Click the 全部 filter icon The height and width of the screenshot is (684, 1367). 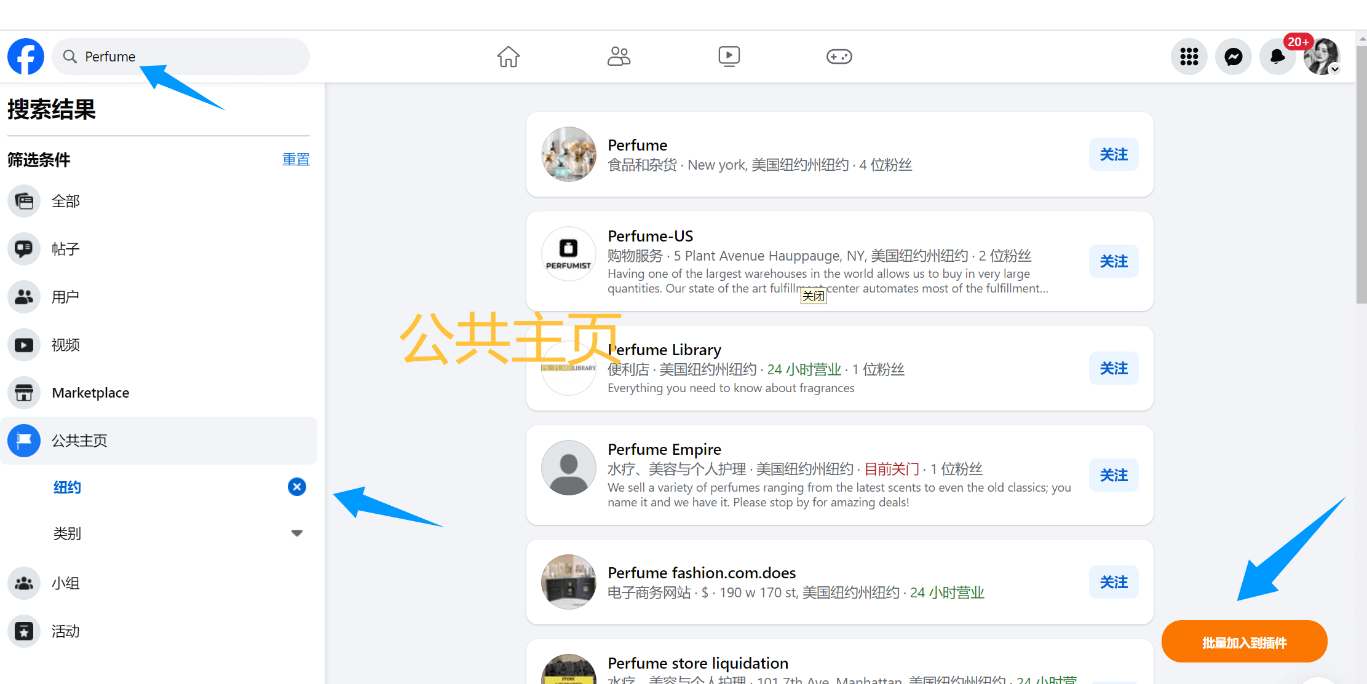click(x=24, y=201)
